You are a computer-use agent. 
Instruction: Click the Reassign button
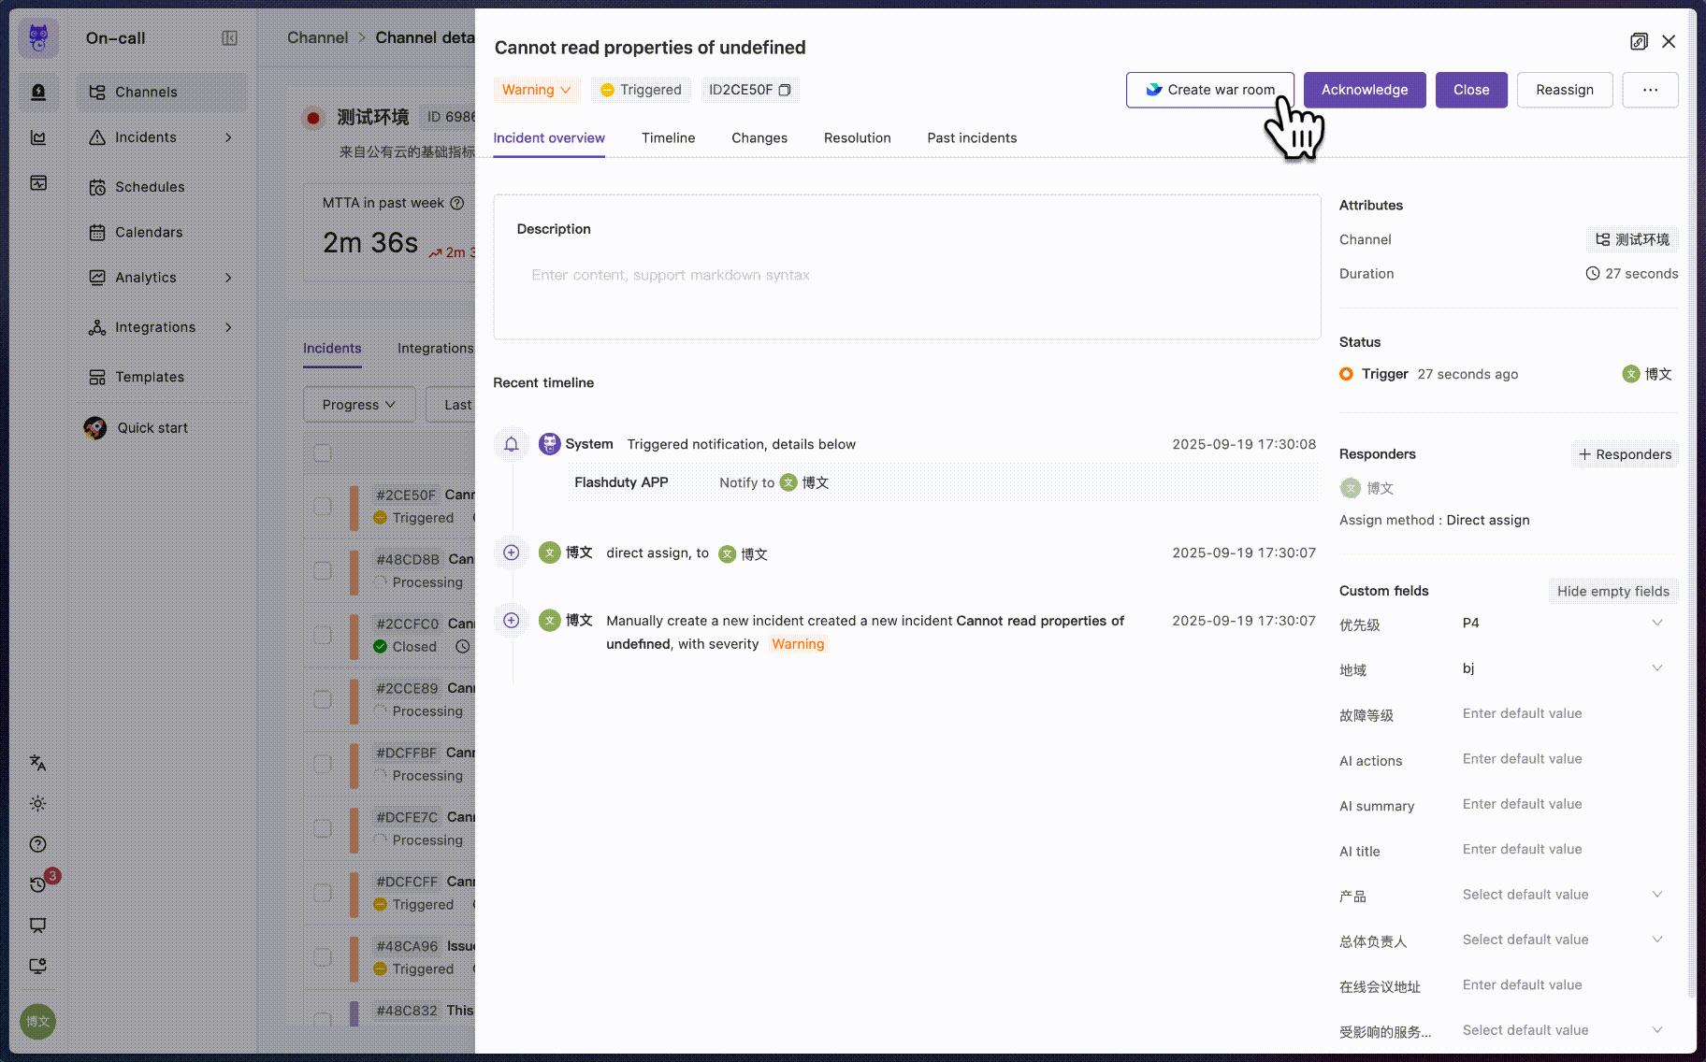1564,90
